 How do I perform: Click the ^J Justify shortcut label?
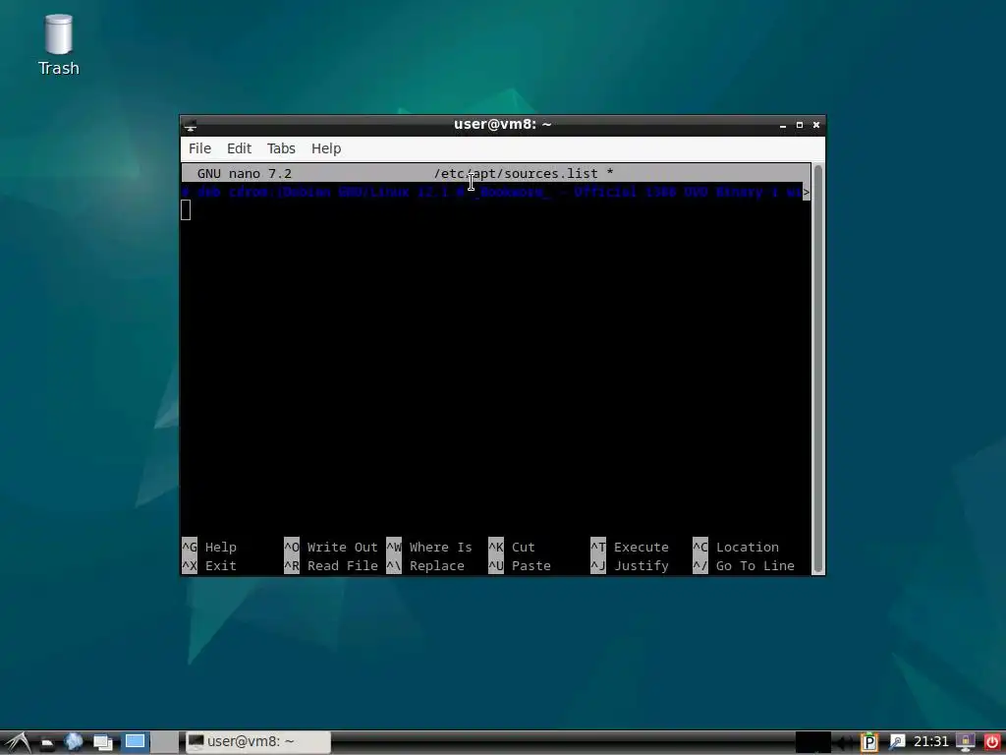[x=630, y=565]
